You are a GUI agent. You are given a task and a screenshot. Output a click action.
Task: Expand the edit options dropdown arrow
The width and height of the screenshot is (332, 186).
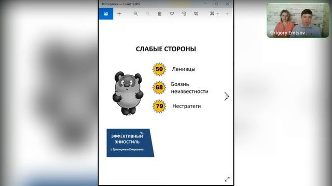coord(218,14)
